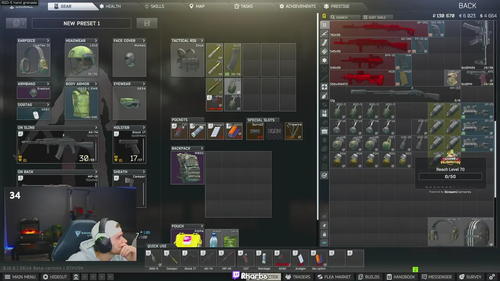The image size is (500, 281).
Task: Click the stash SEARCH field
Action: coord(345,18)
